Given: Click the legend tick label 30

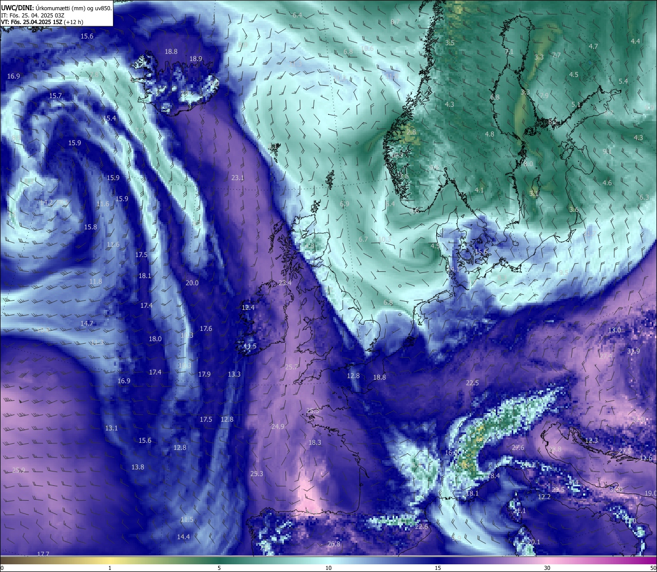Looking at the screenshot, I should point(547,568).
